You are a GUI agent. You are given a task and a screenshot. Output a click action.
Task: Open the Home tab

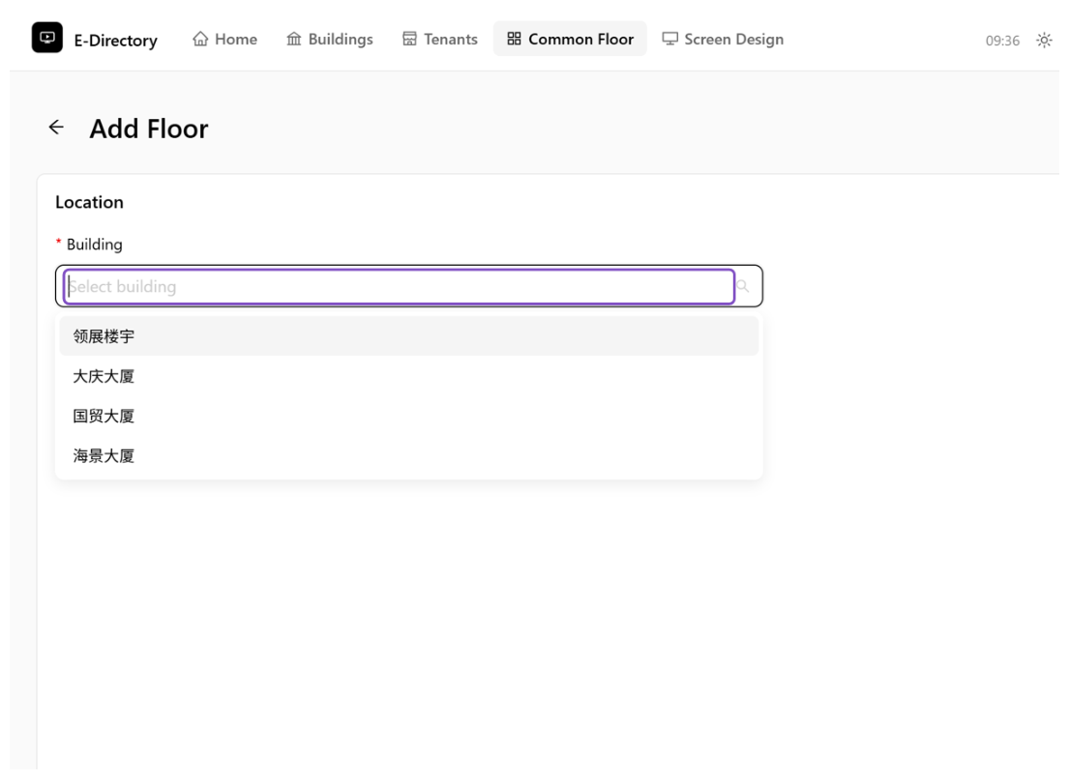click(225, 39)
